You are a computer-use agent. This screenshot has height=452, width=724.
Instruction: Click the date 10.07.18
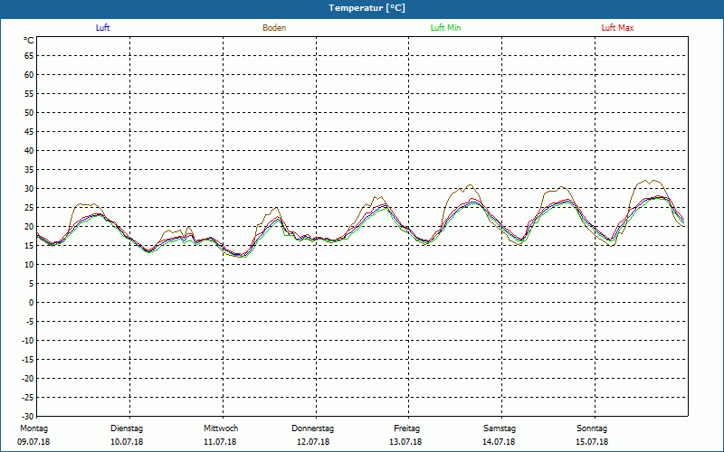point(127,442)
